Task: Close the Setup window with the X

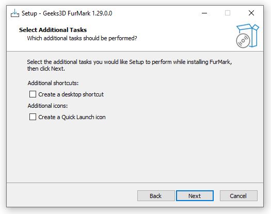Action: 251,13
